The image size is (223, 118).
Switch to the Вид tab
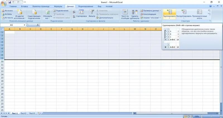click(100, 6)
